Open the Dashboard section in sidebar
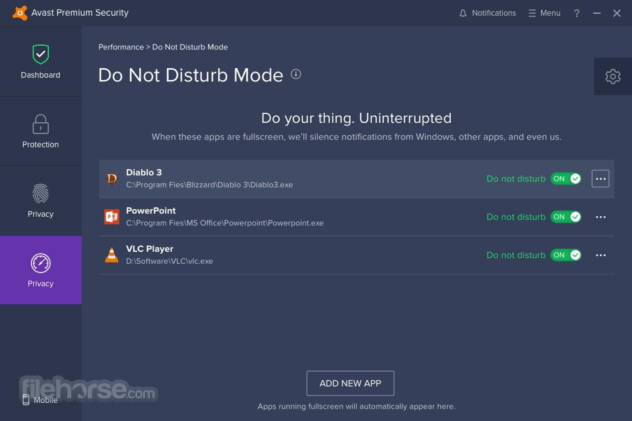The height and width of the screenshot is (421, 632). pos(41,61)
